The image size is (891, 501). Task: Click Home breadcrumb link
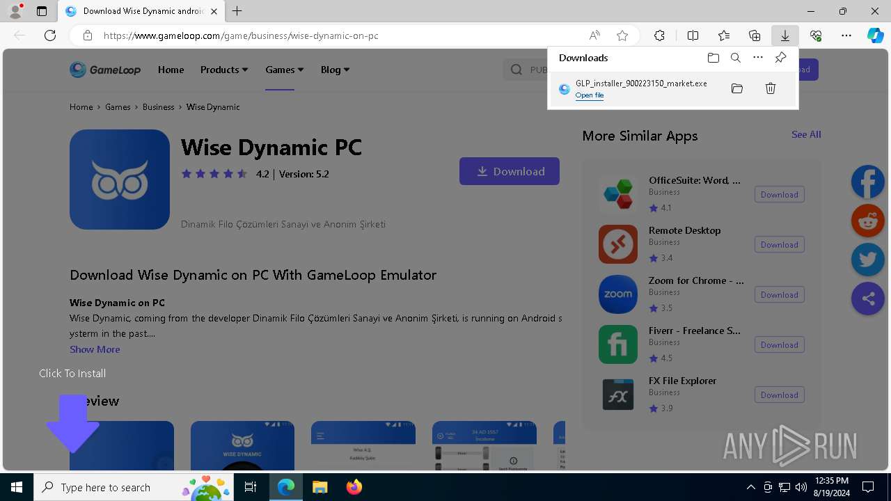point(81,107)
